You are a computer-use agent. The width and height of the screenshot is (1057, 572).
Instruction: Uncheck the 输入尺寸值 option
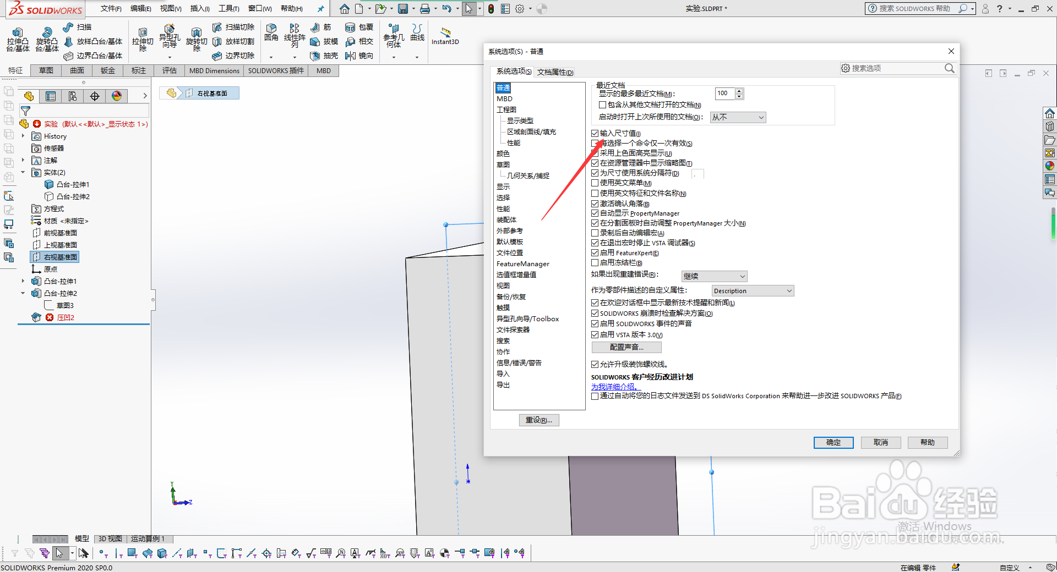point(595,133)
